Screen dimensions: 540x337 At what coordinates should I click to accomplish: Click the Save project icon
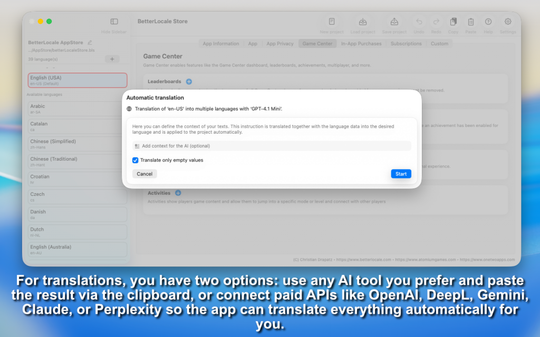pos(394,22)
